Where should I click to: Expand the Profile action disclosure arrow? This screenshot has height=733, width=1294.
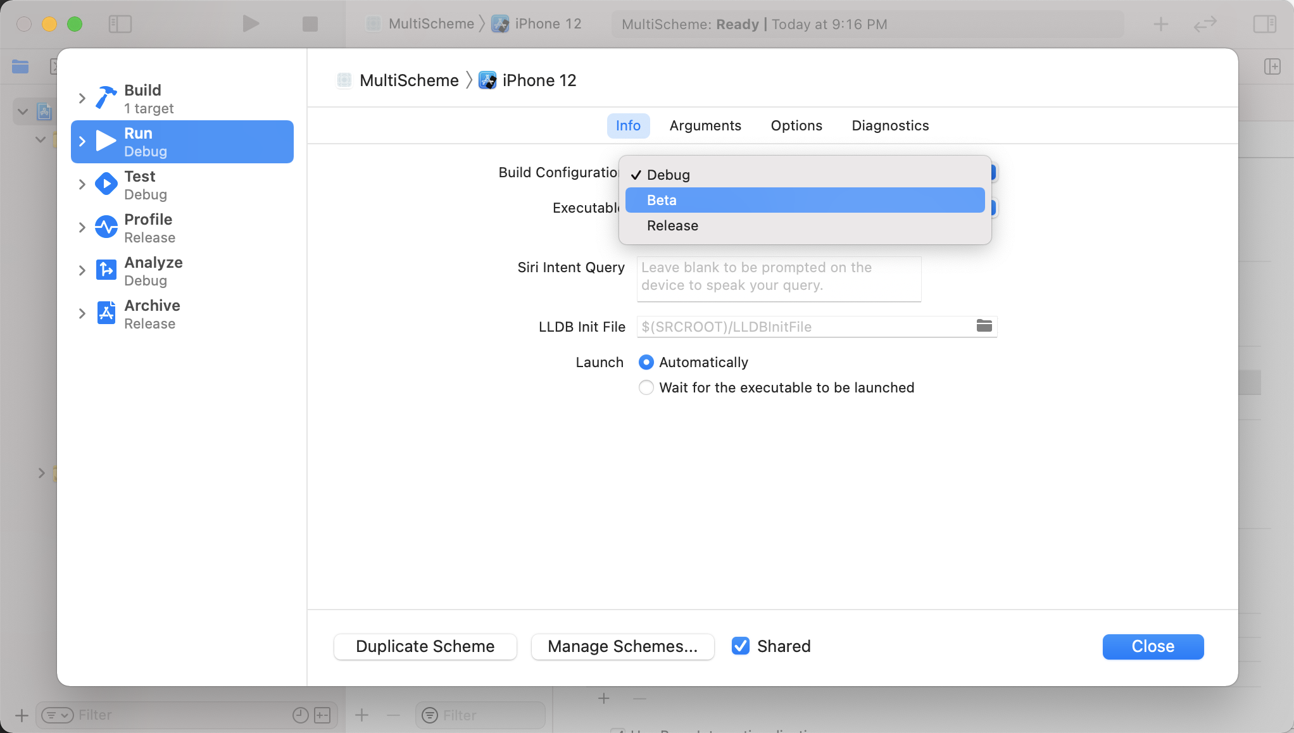point(82,227)
